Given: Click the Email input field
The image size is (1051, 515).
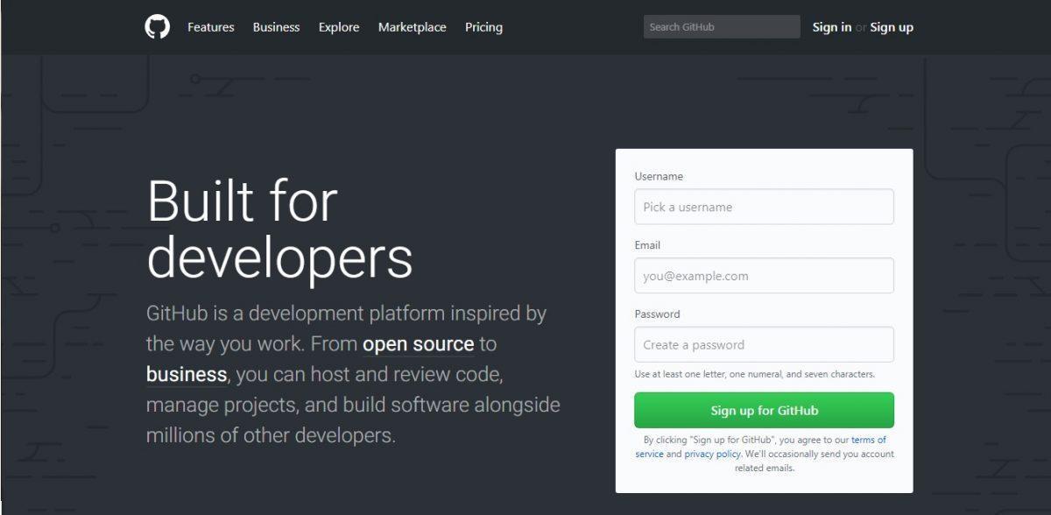Looking at the screenshot, I should [x=763, y=275].
